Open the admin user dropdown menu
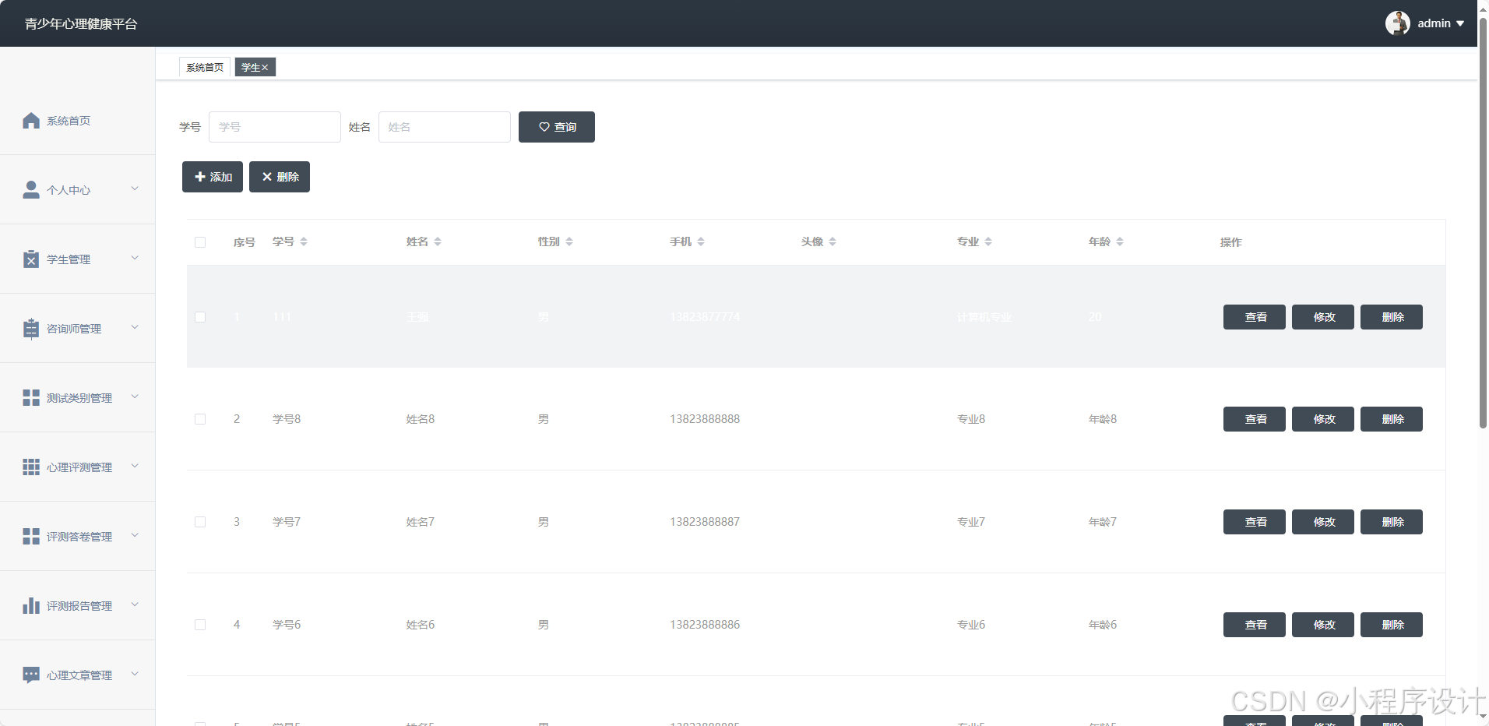 [1459, 23]
